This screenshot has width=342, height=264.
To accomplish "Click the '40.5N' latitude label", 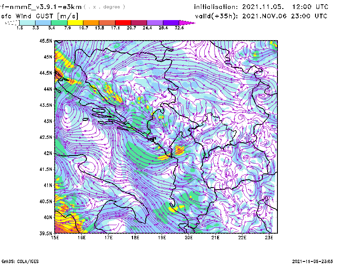I will coord(46,201).
